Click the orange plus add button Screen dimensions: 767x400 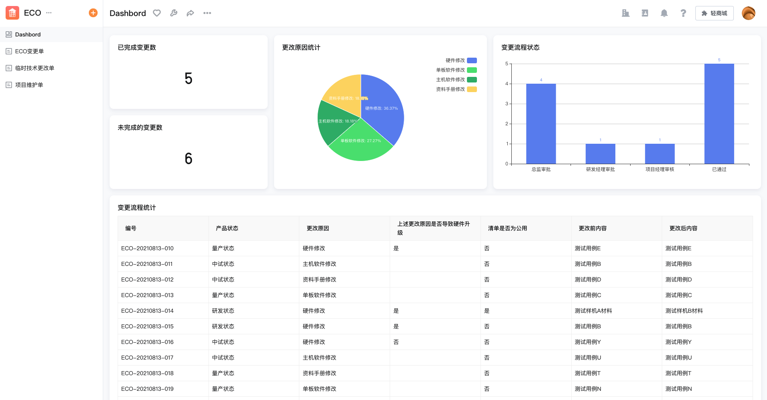pos(93,13)
